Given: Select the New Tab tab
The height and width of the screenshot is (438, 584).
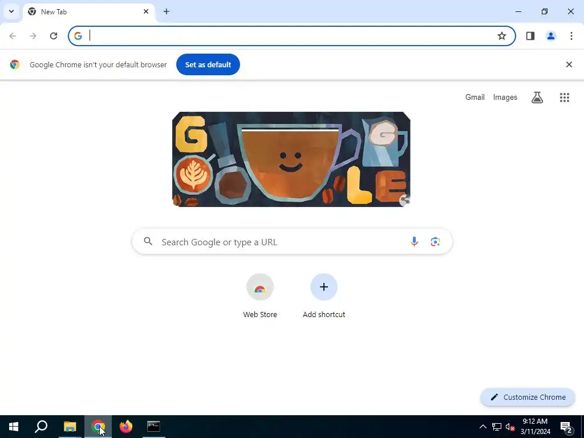Looking at the screenshot, I should coord(88,11).
